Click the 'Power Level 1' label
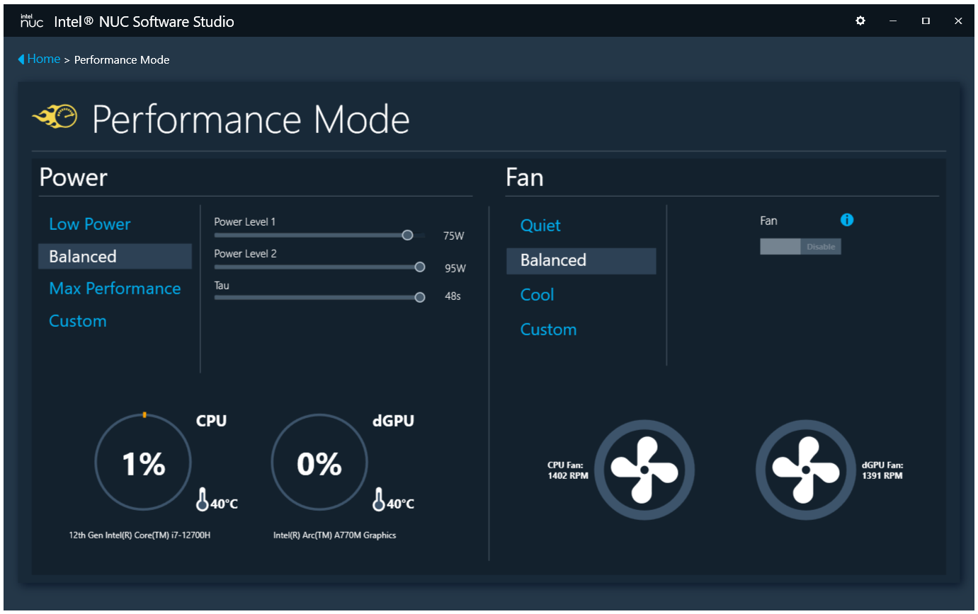Screen dimensions: 978x614 point(245,222)
